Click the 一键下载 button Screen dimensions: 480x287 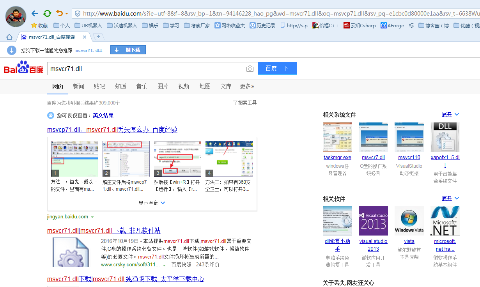128,50
